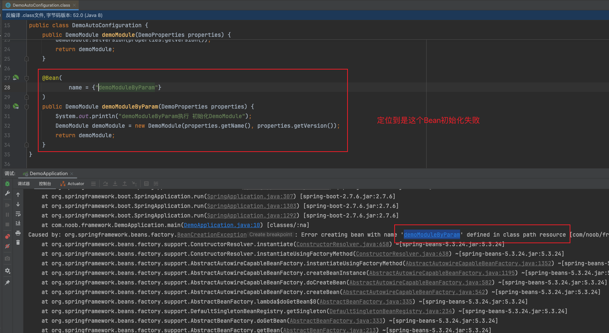Click the sticky header 'public class DemoAutoConfiguration' line
Image resolution: width=609 pixels, height=333 pixels.
tap(88, 25)
